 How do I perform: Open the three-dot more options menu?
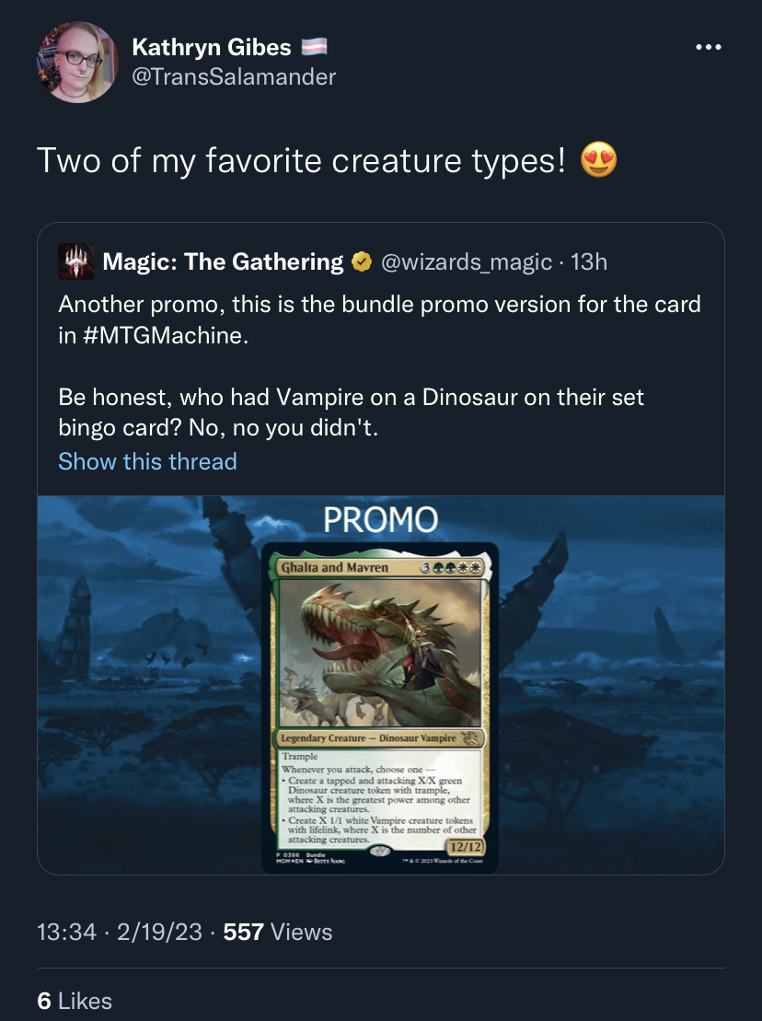click(708, 47)
